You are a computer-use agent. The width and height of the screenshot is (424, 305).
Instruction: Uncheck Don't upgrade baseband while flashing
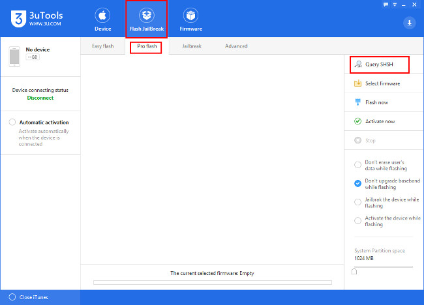357,183
